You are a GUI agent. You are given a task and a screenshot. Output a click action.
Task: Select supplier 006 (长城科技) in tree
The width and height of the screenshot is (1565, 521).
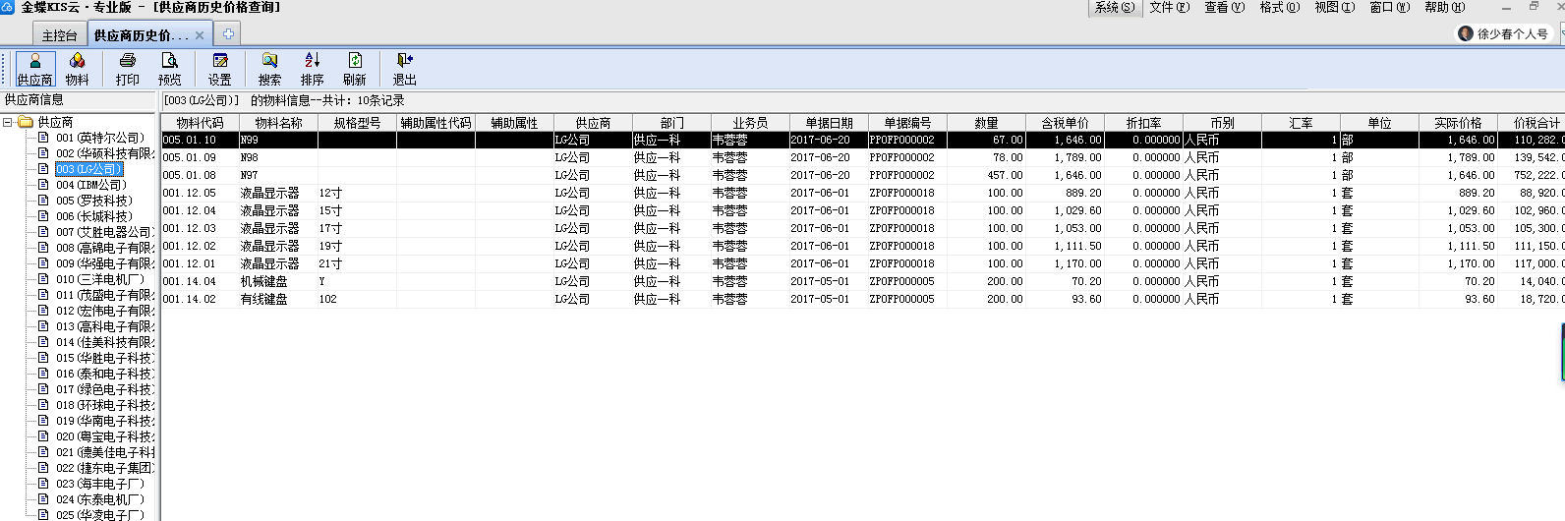[94, 216]
